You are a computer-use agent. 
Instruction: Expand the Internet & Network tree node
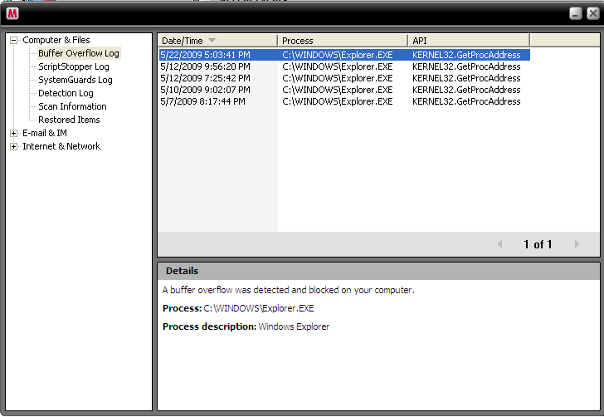click(13, 146)
